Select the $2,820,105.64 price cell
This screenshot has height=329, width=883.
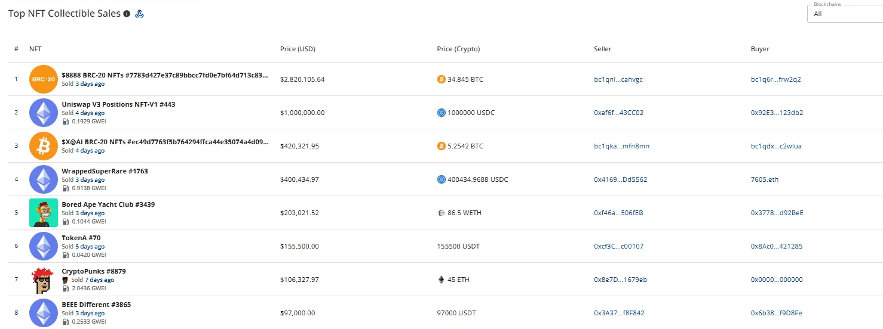302,79
